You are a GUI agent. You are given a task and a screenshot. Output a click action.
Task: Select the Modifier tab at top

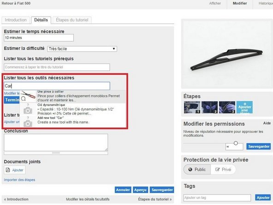[240, 3]
